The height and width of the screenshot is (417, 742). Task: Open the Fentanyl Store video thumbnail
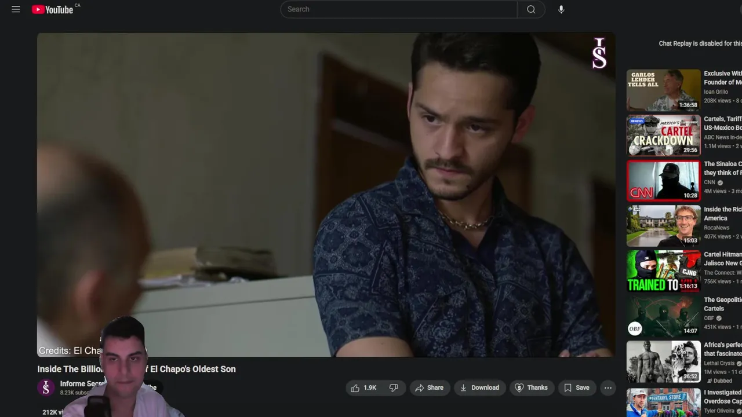[x=664, y=402]
